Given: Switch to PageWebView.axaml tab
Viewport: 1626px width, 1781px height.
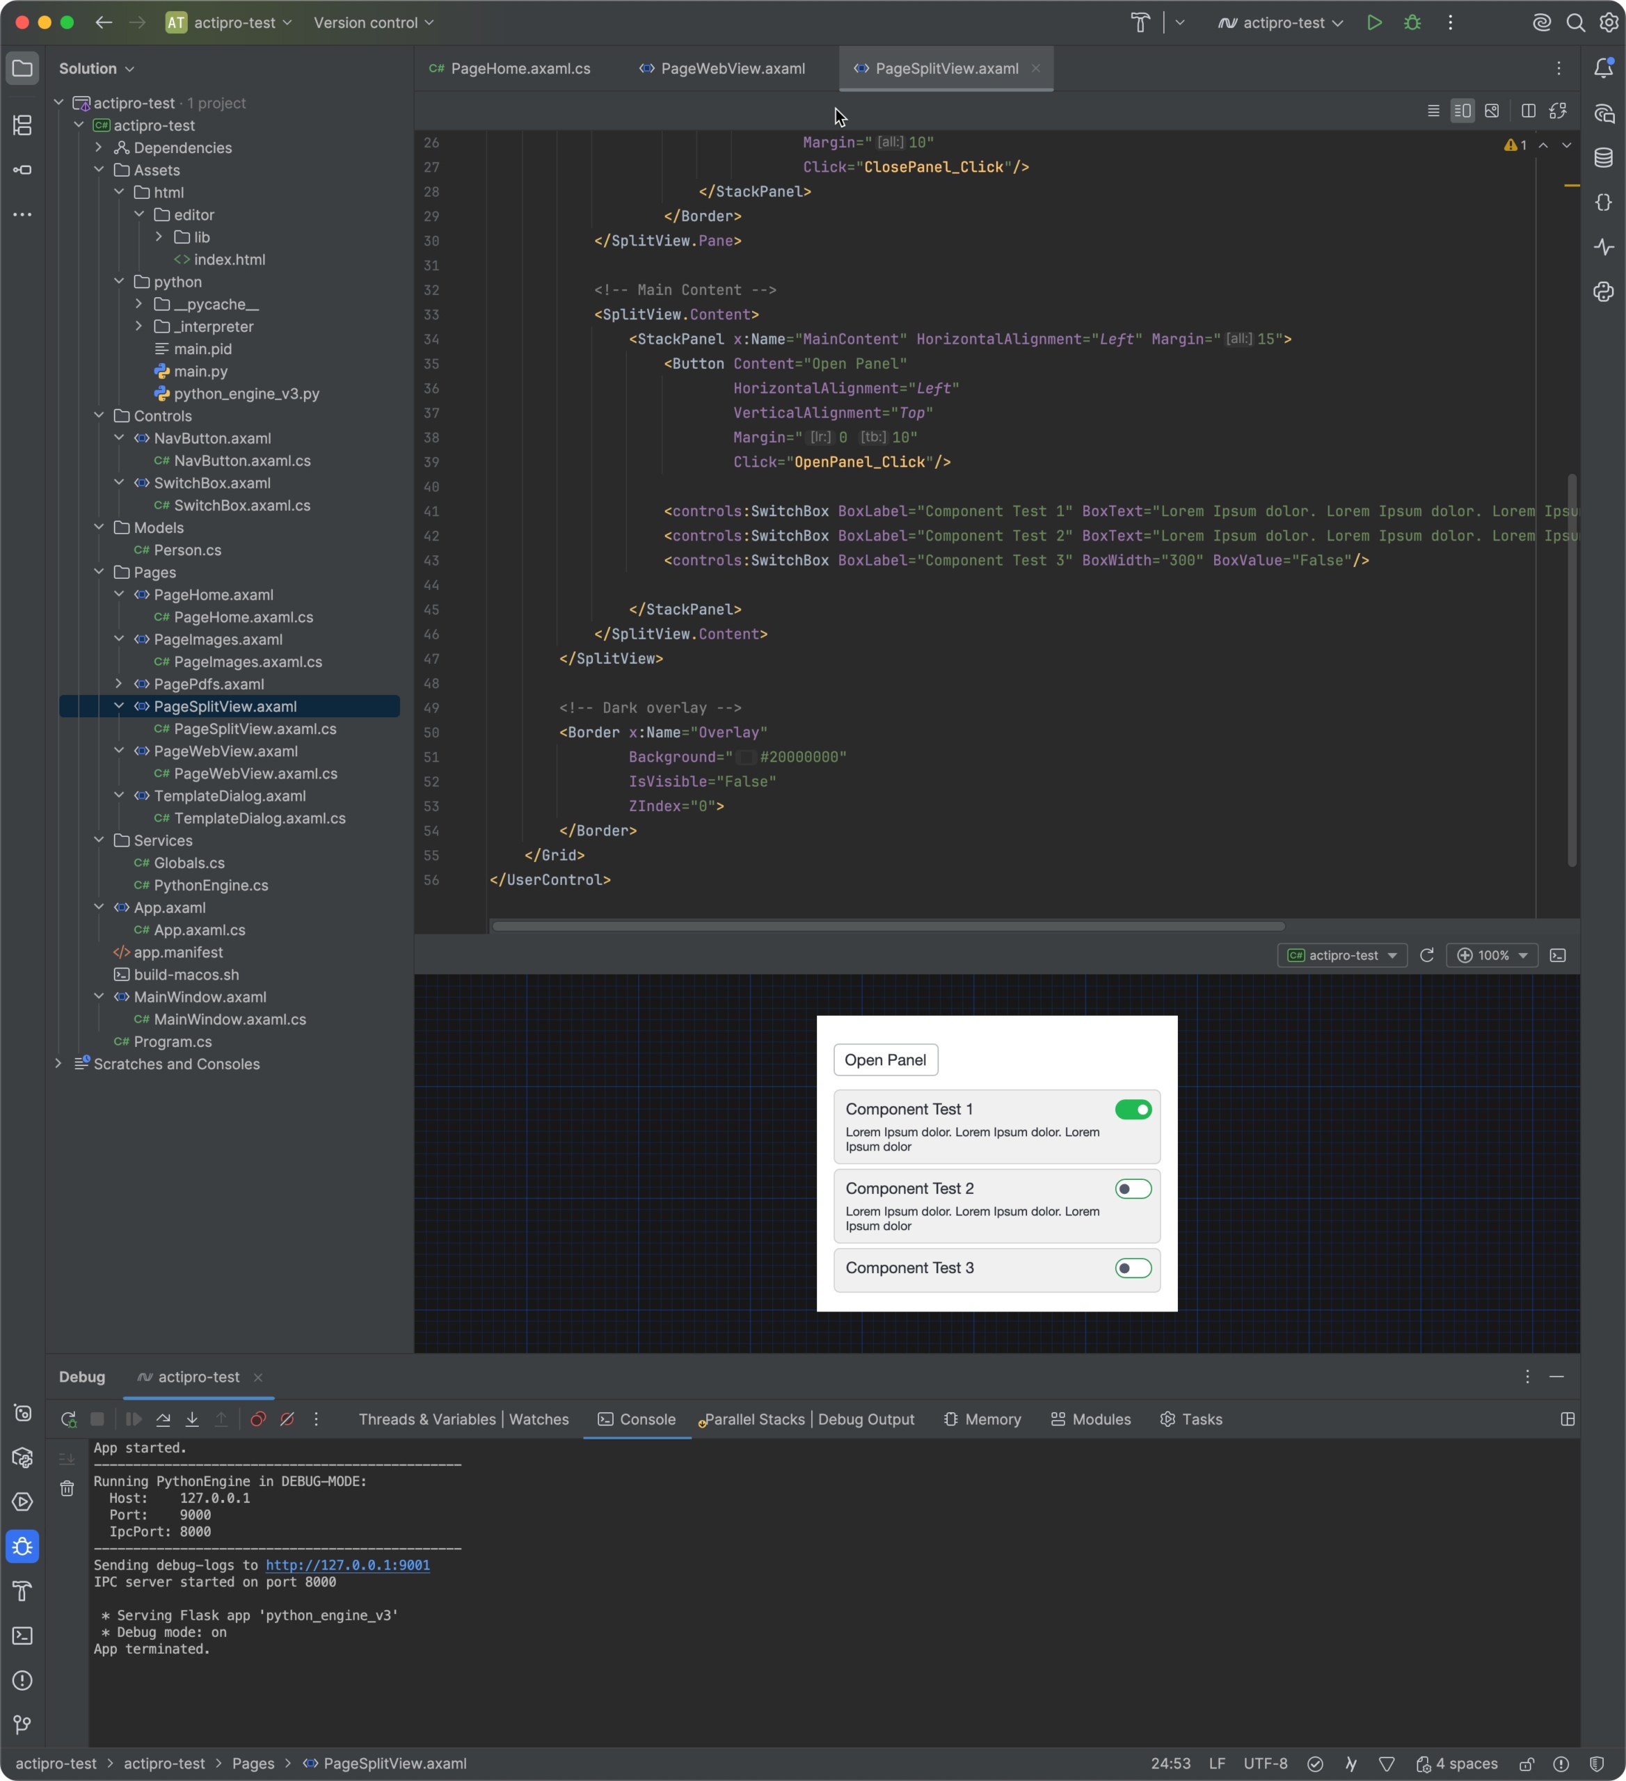Looking at the screenshot, I should [x=722, y=68].
